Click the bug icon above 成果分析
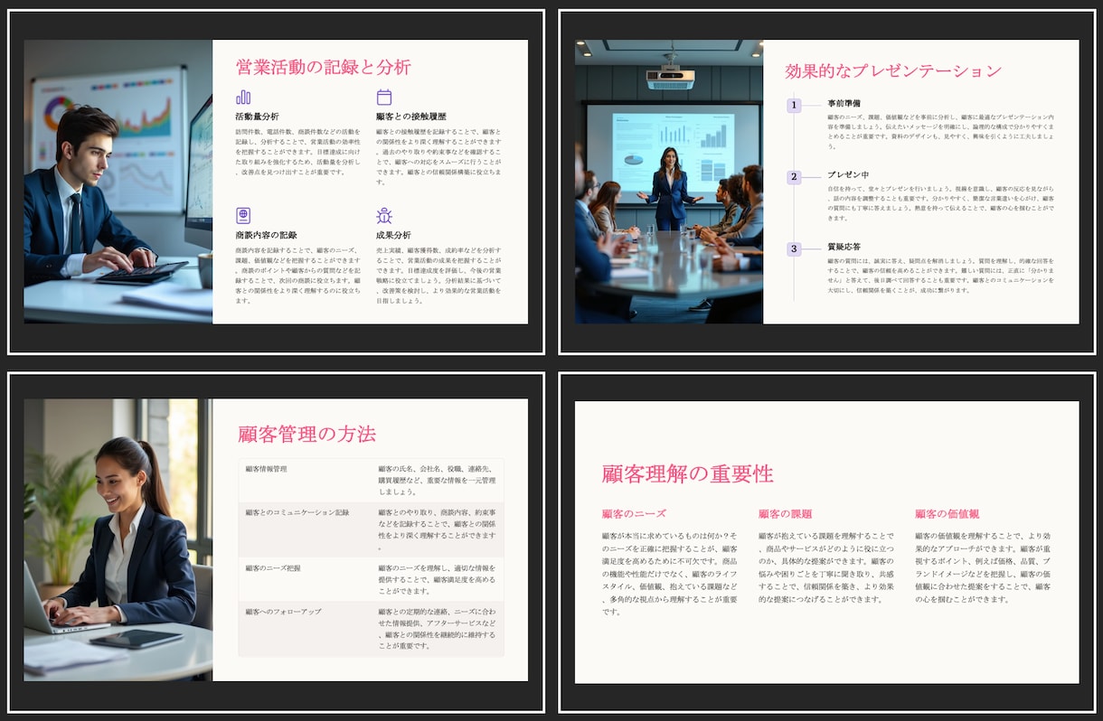The height and width of the screenshot is (721, 1103). click(384, 215)
